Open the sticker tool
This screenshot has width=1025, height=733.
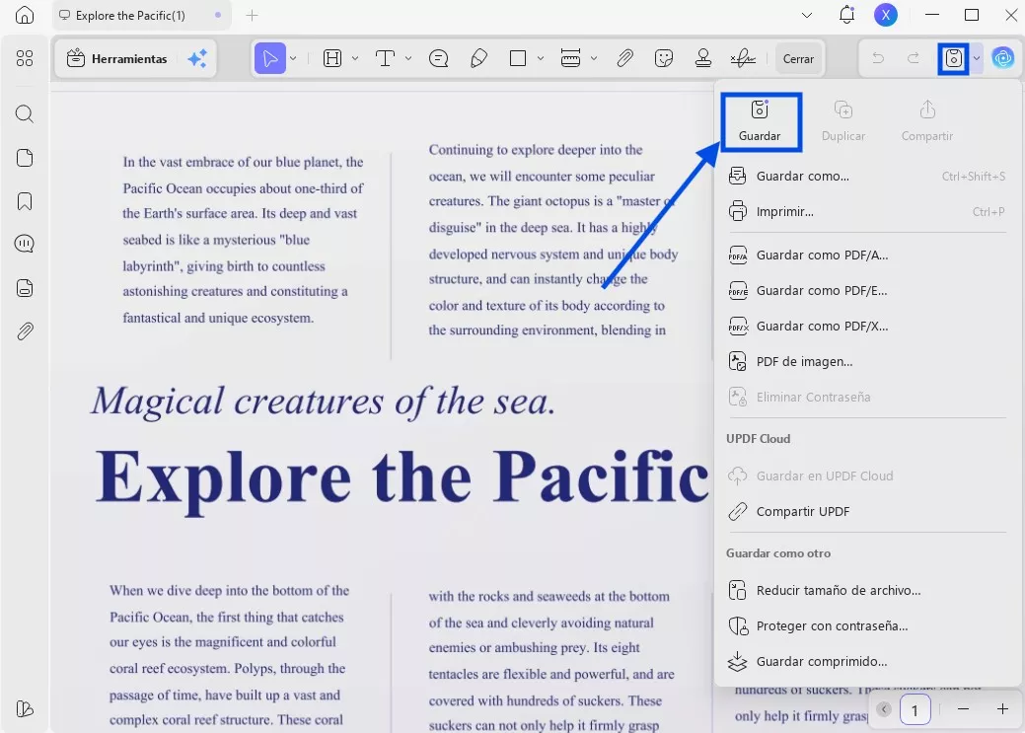[x=664, y=59]
